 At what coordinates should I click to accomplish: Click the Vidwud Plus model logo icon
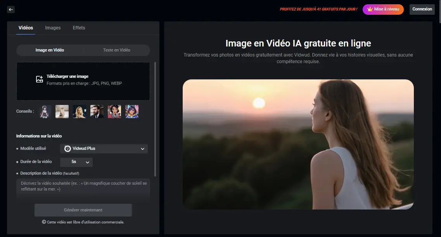[67, 149]
